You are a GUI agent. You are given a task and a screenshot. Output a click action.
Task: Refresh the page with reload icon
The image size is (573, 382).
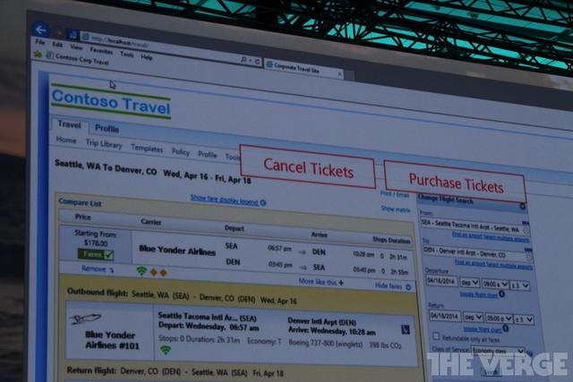(257, 62)
